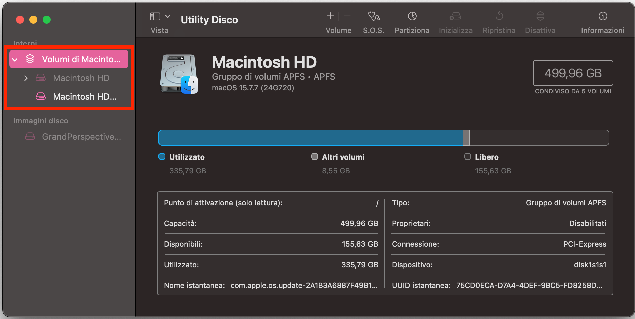Image resolution: width=635 pixels, height=319 pixels.
Task: Click the 499,96 GB capacity box
Action: 573,73
